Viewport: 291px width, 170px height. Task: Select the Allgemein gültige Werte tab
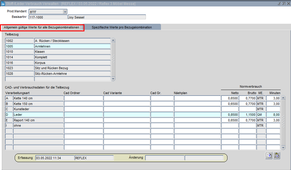point(41,27)
